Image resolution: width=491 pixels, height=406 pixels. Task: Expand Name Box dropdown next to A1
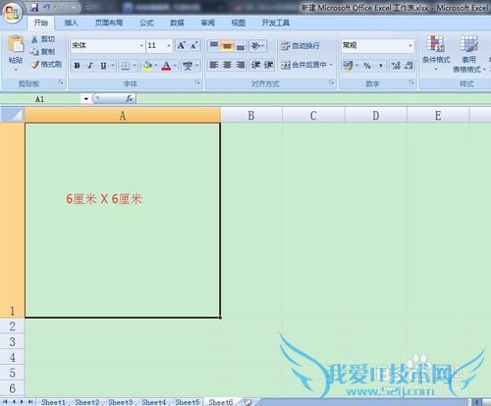pos(86,99)
